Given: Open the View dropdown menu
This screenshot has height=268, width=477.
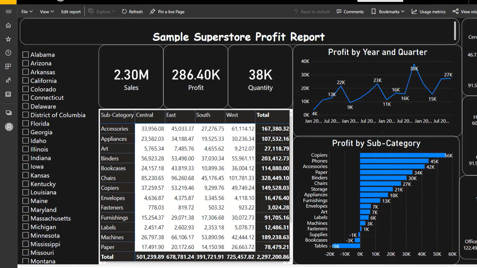Looking at the screenshot, I should point(47,12).
